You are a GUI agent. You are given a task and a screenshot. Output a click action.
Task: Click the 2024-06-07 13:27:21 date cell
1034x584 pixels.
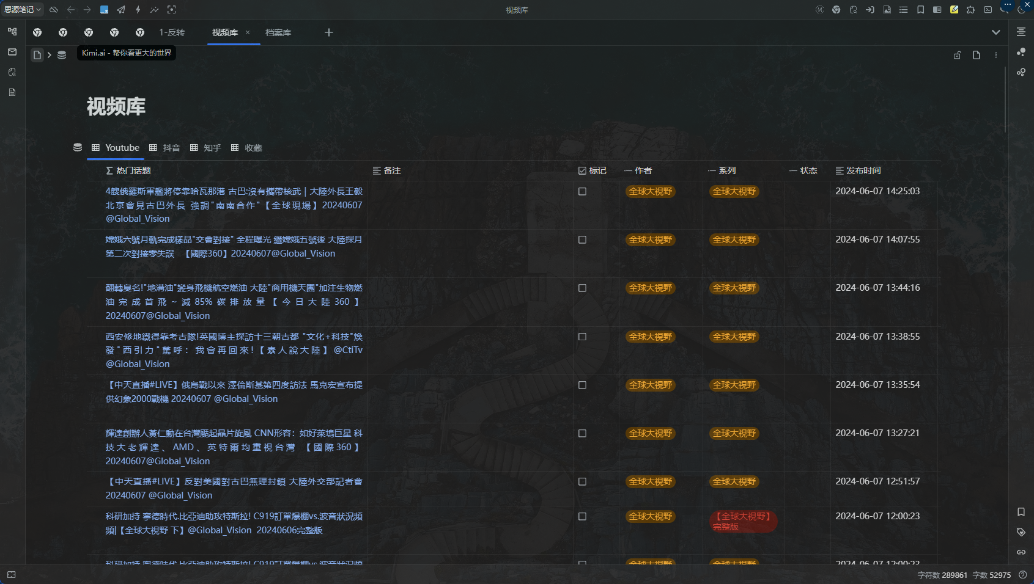(877, 433)
